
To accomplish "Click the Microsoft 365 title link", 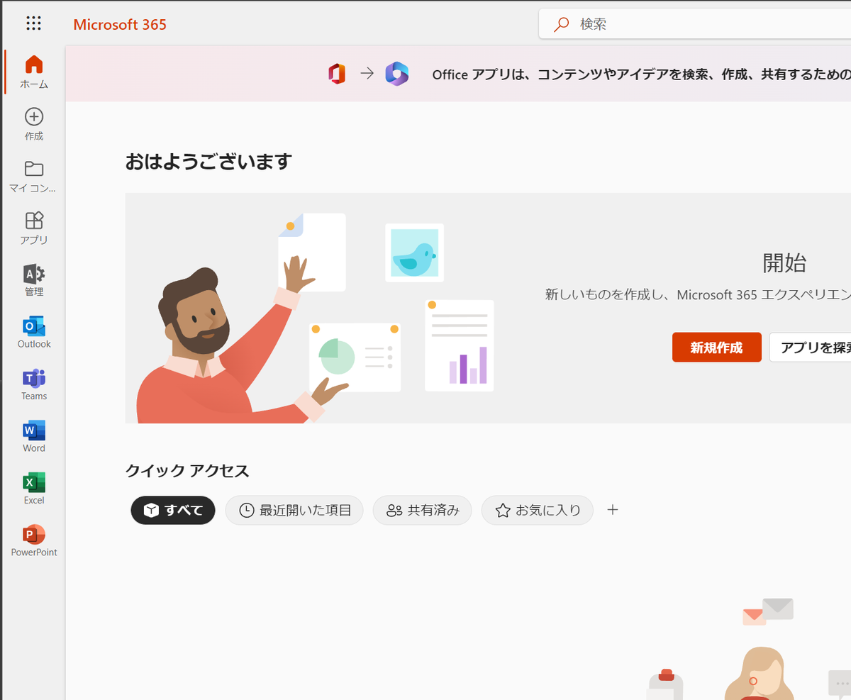I will point(120,24).
